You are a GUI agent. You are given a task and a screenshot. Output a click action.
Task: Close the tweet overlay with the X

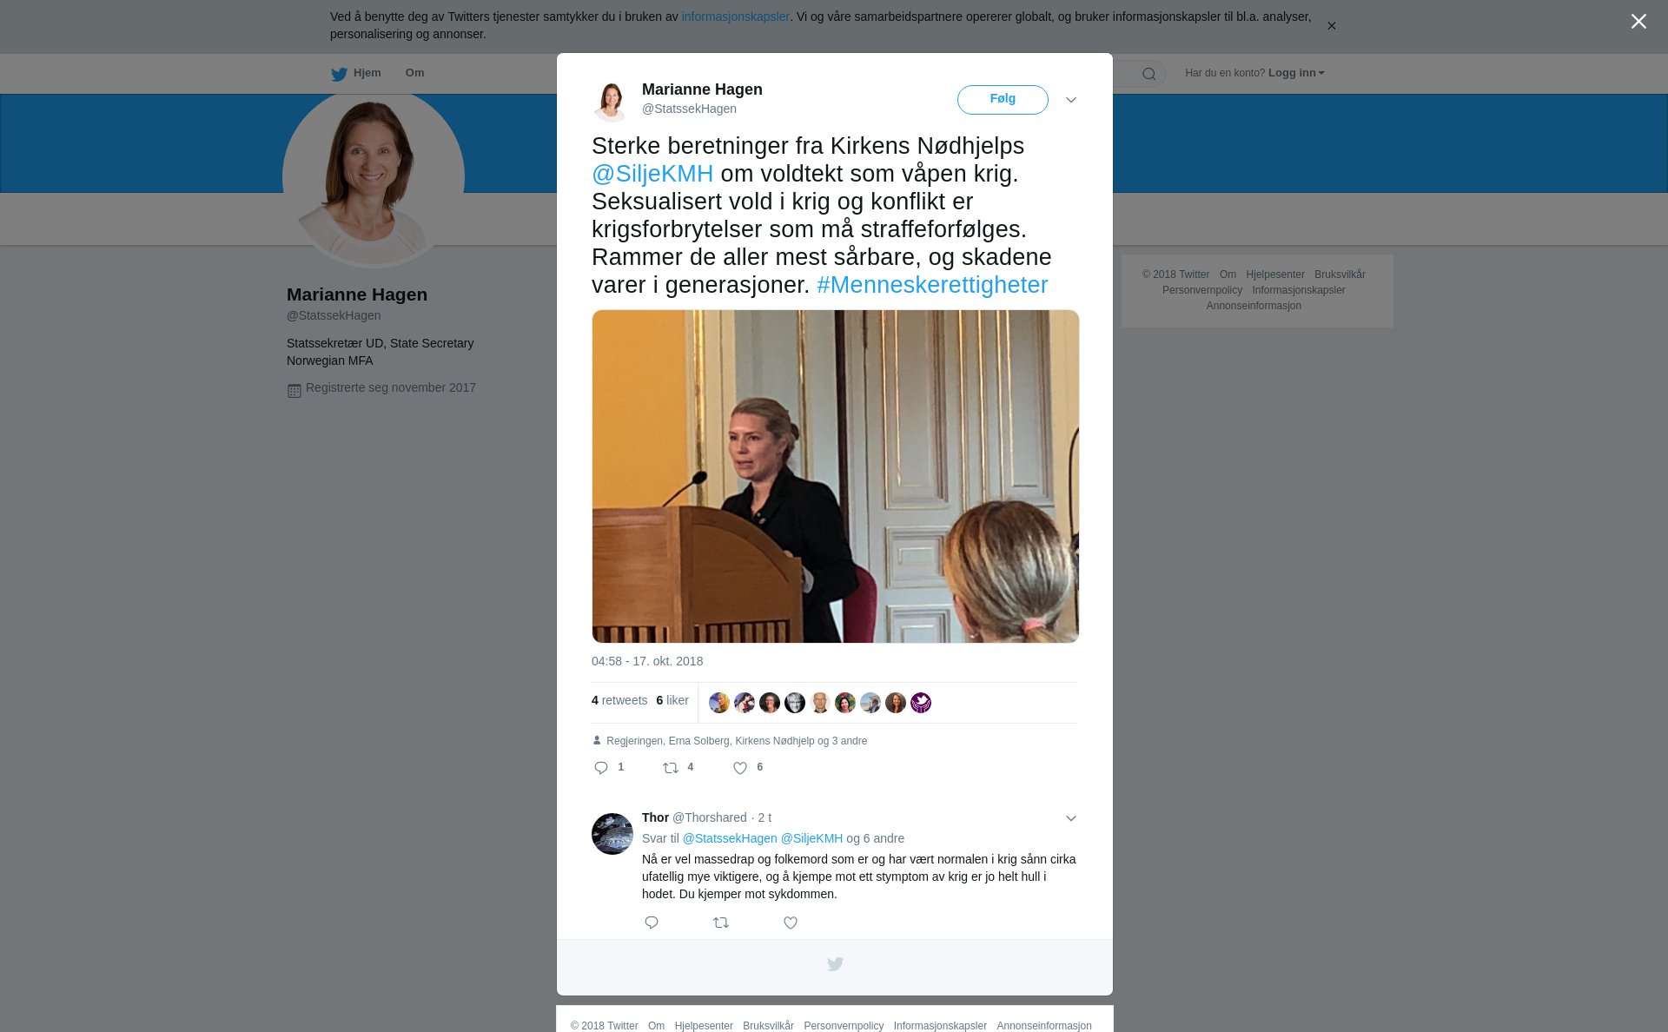1638,22
